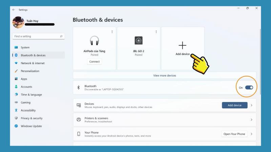271x152 pixels.
Task: Turn off the Bluetooth toggle
Action: 249,87
